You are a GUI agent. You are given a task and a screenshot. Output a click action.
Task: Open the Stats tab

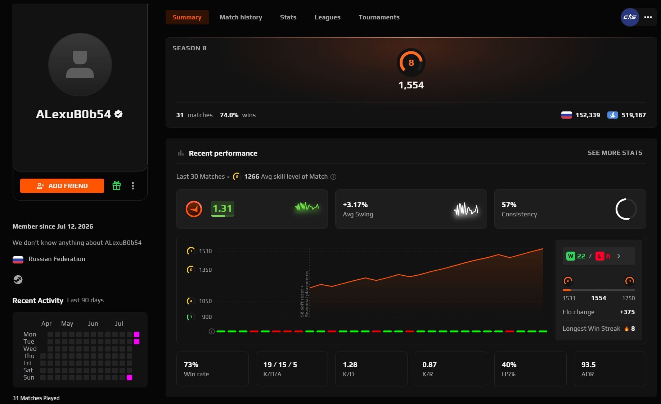tap(288, 17)
